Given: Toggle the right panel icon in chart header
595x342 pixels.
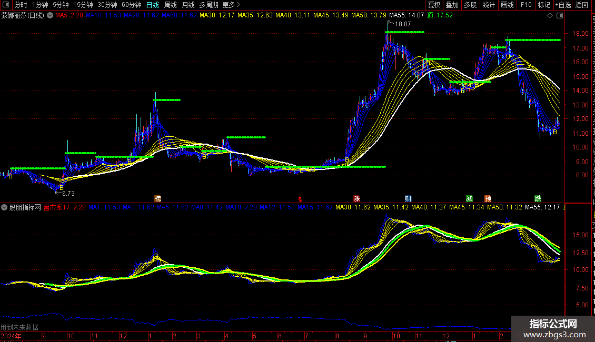Looking at the screenshot, I should point(560,16).
